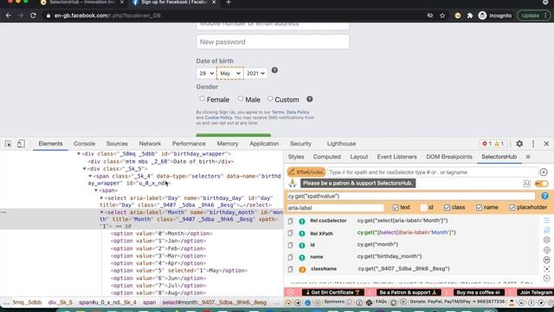This screenshot has width=554, height=312.
Task: Collapse the select aria-label Month node
Action: pyautogui.click(x=102, y=212)
